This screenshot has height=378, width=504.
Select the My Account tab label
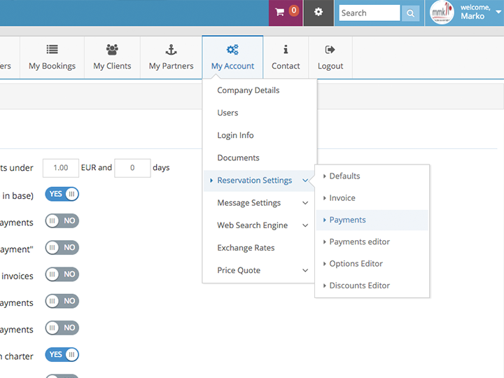[232, 66]
